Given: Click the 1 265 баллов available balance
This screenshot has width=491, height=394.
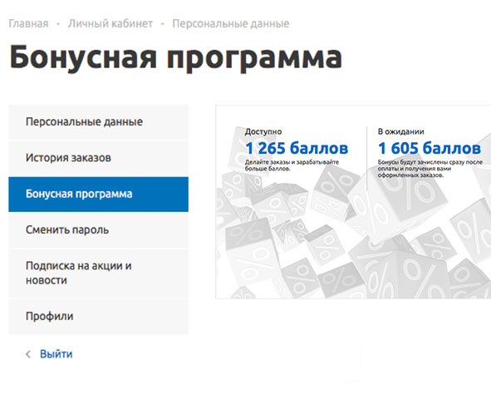Looking at the screenshot, I should tap(297, 148).
